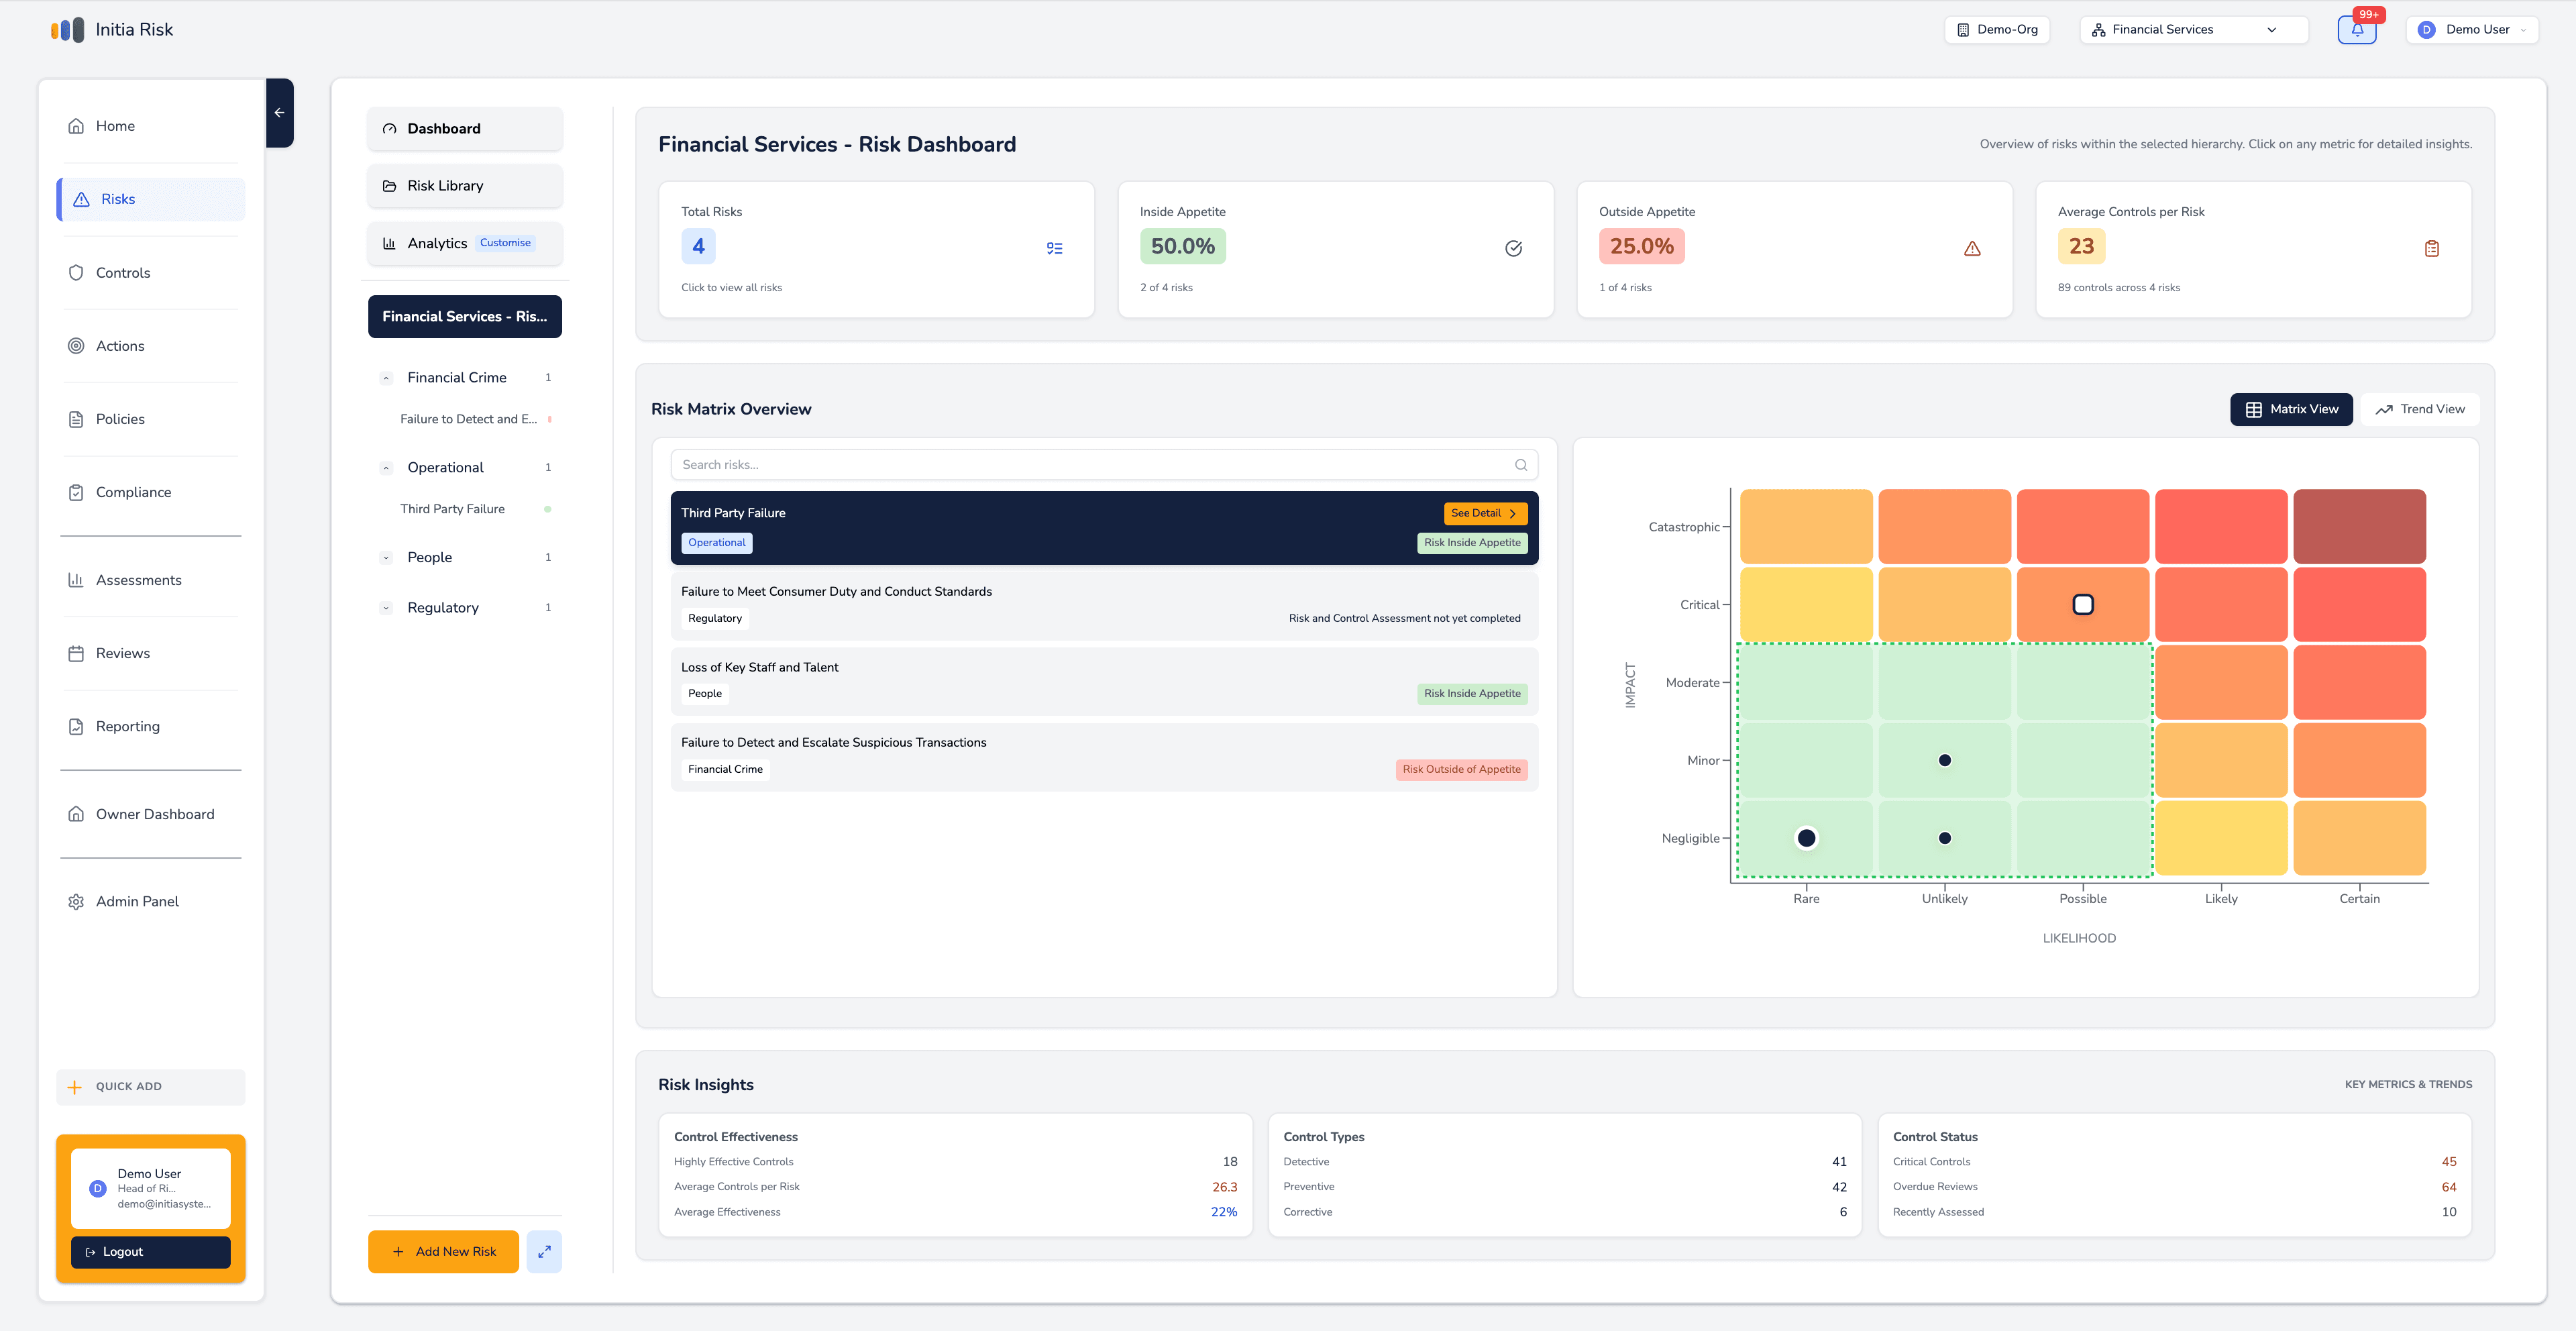Click the Inside Appetite 50.0% value
Viewport: 2576px width, 1331px height.
tap(1182, 246)
